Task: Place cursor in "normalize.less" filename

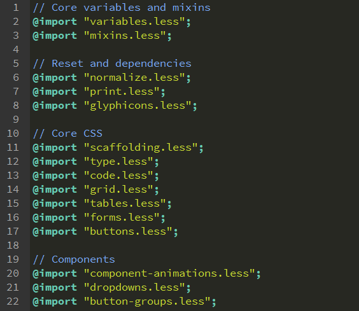Action: click(134, 78)
